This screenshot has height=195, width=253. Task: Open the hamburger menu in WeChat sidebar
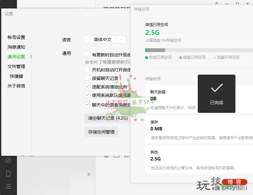coord(8,186)
